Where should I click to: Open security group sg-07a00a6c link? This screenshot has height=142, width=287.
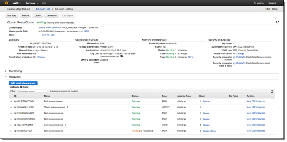(239, 63)
